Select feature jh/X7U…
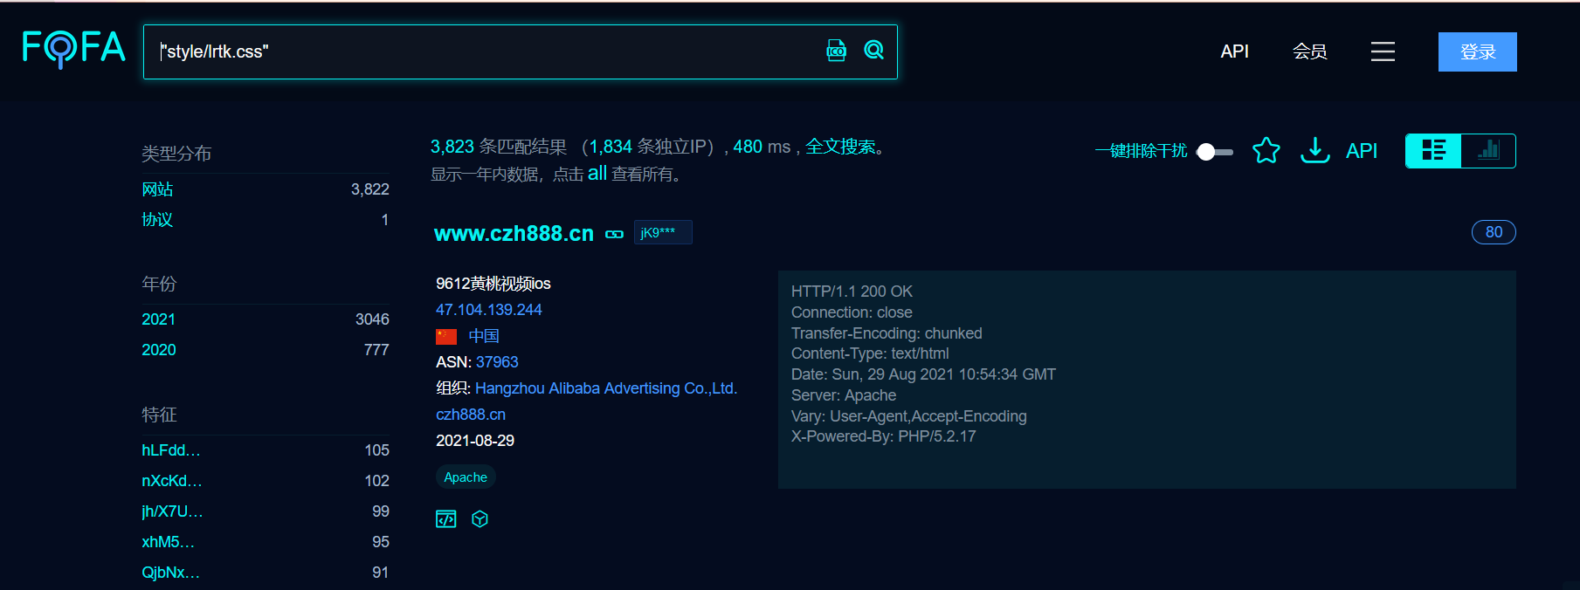 pyautogui.click(x=172, y=511)
